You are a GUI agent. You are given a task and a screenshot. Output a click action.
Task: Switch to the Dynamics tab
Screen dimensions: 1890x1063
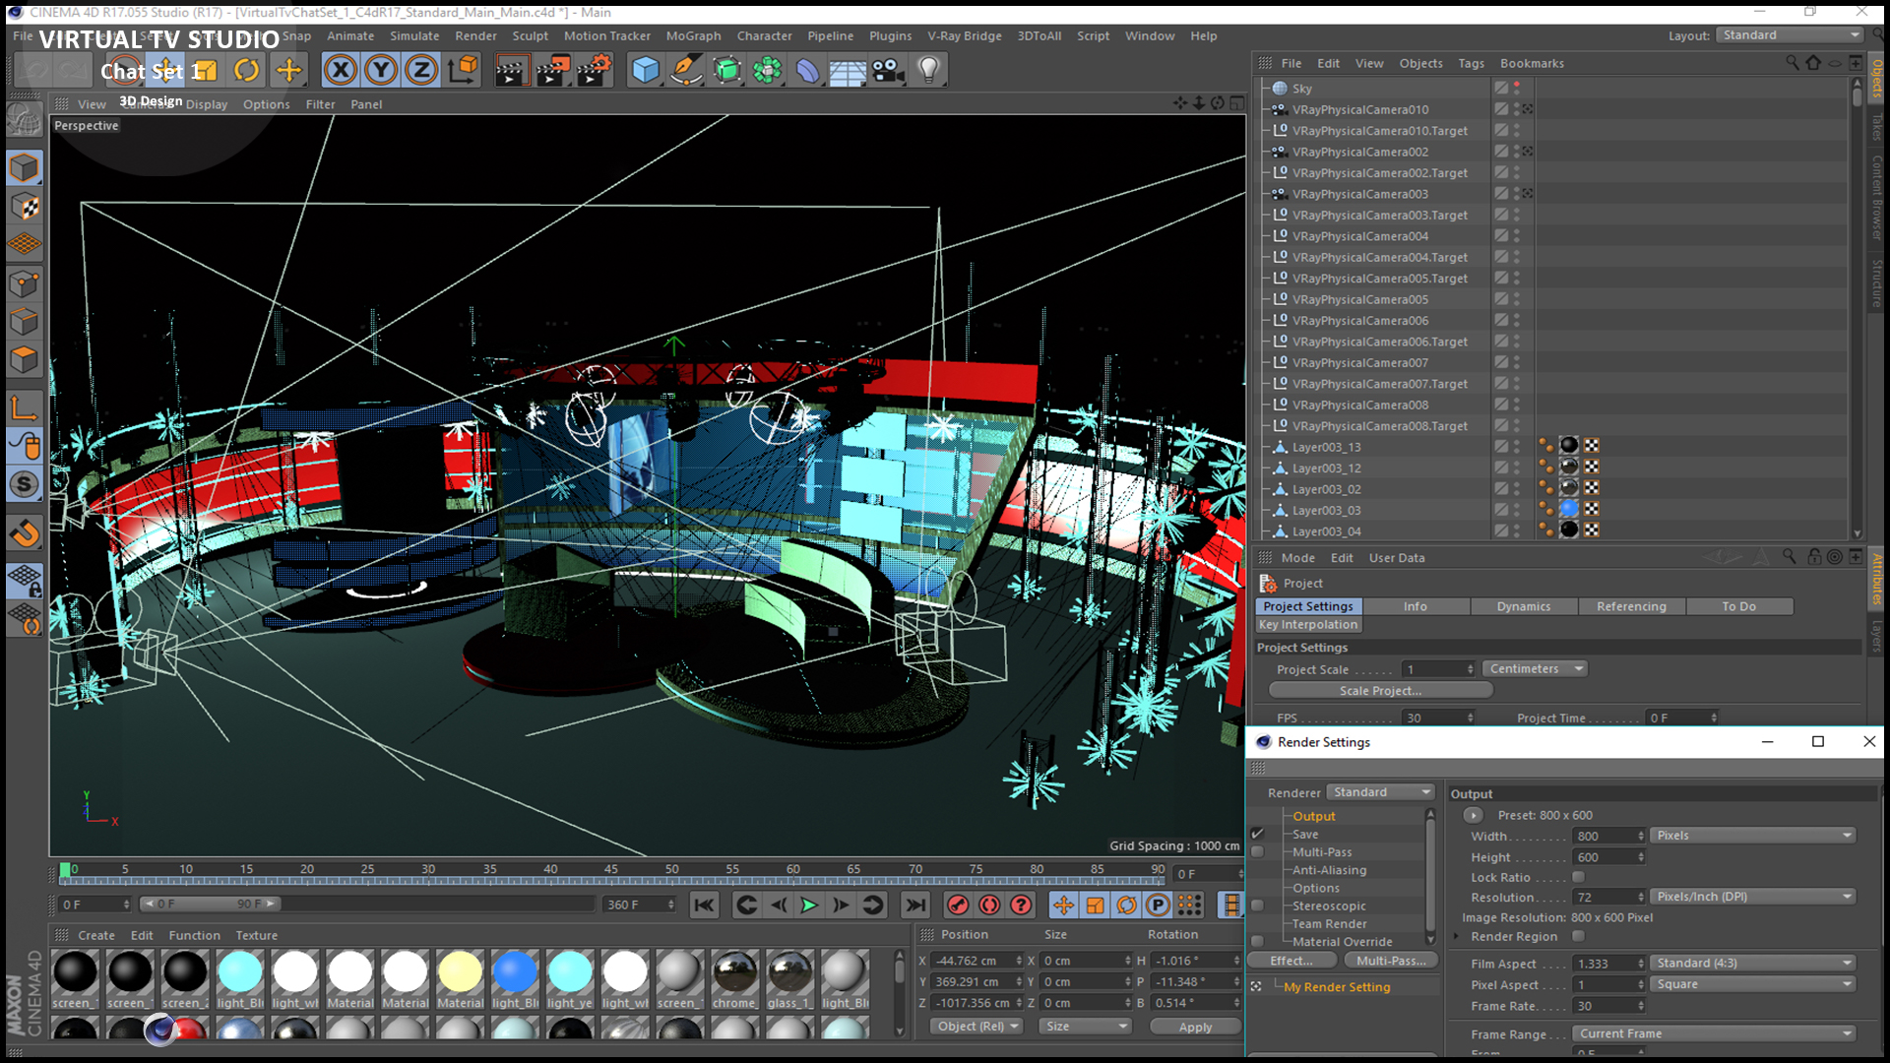pos(1523,606)
